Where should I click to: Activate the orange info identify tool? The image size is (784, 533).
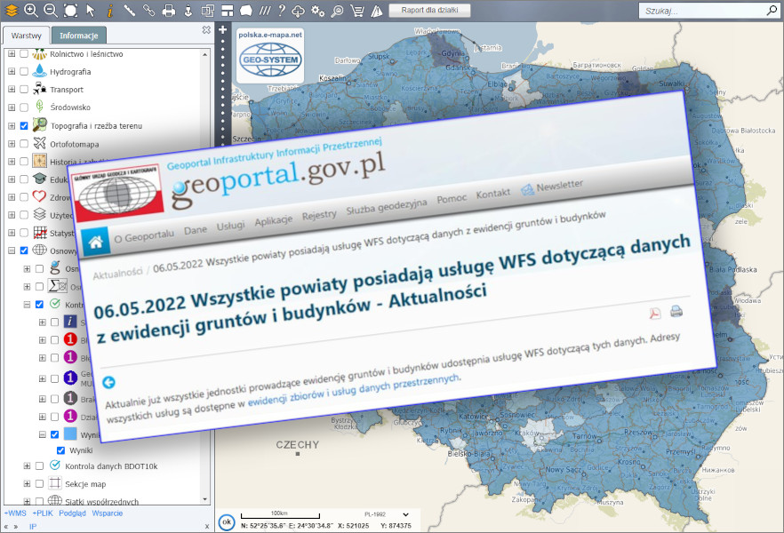[110, 10]
